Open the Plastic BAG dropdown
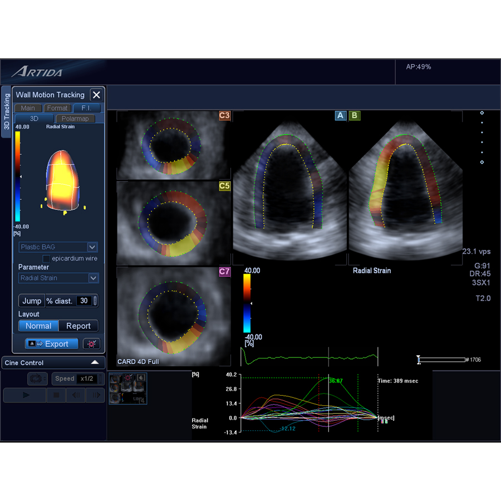 tap(58, 247)
